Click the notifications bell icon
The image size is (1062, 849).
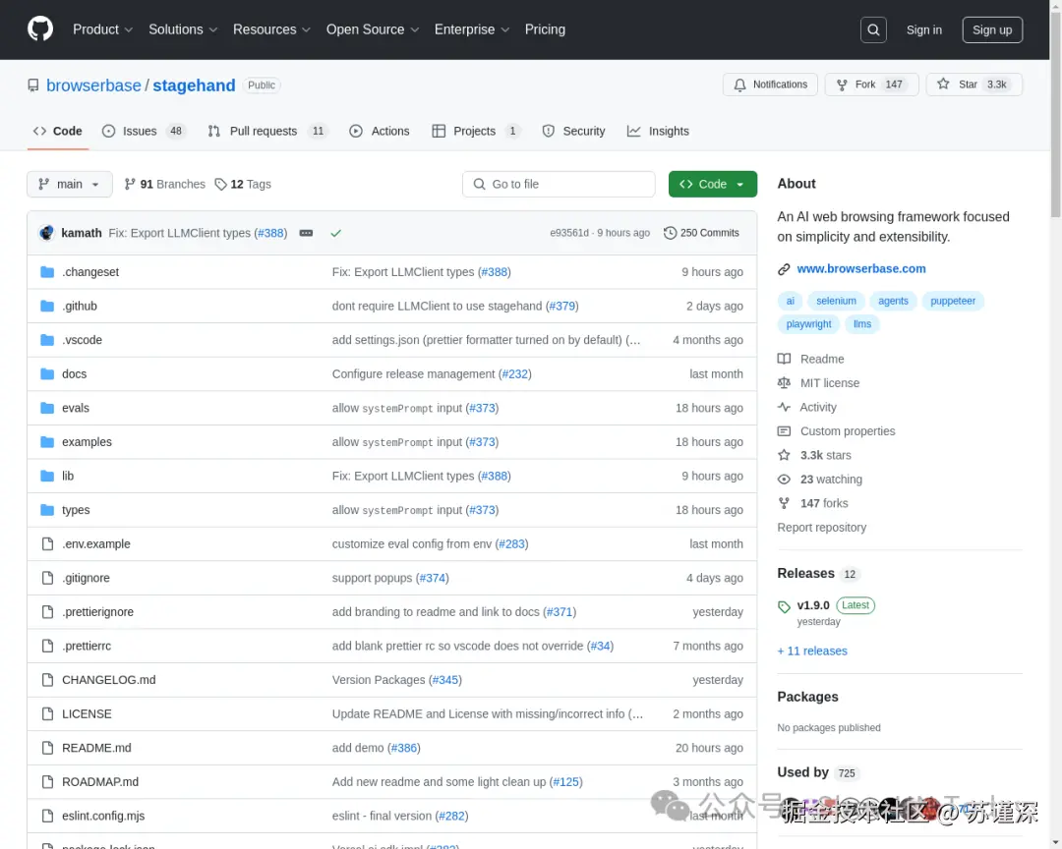[739, 85]
